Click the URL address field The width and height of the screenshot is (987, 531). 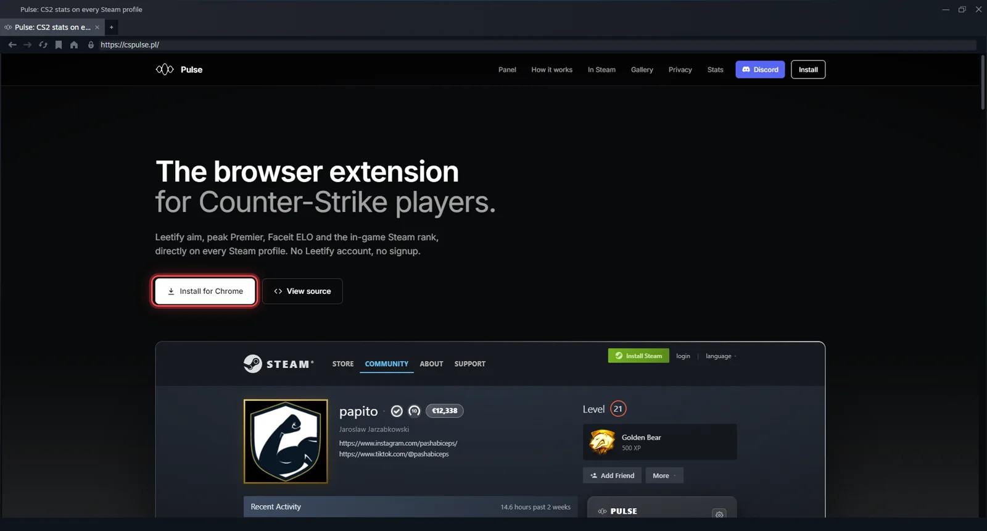tap(537, 44)
